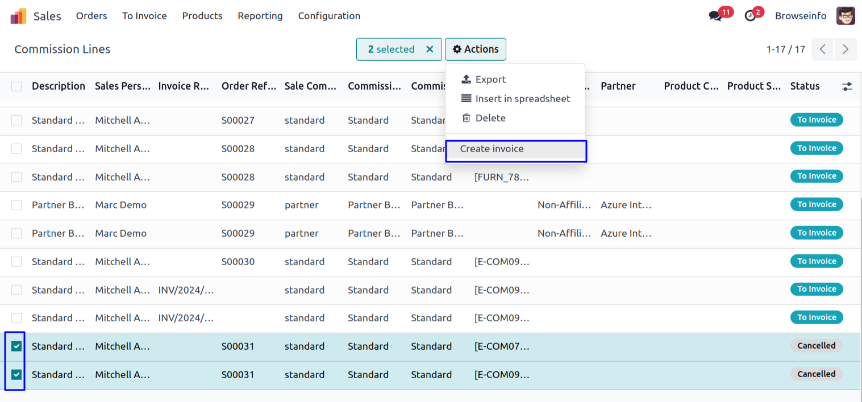Uncheck the last S00031 row checkbox
The height and width of the screenshot is (402, 862).
[x=16, y=375]
